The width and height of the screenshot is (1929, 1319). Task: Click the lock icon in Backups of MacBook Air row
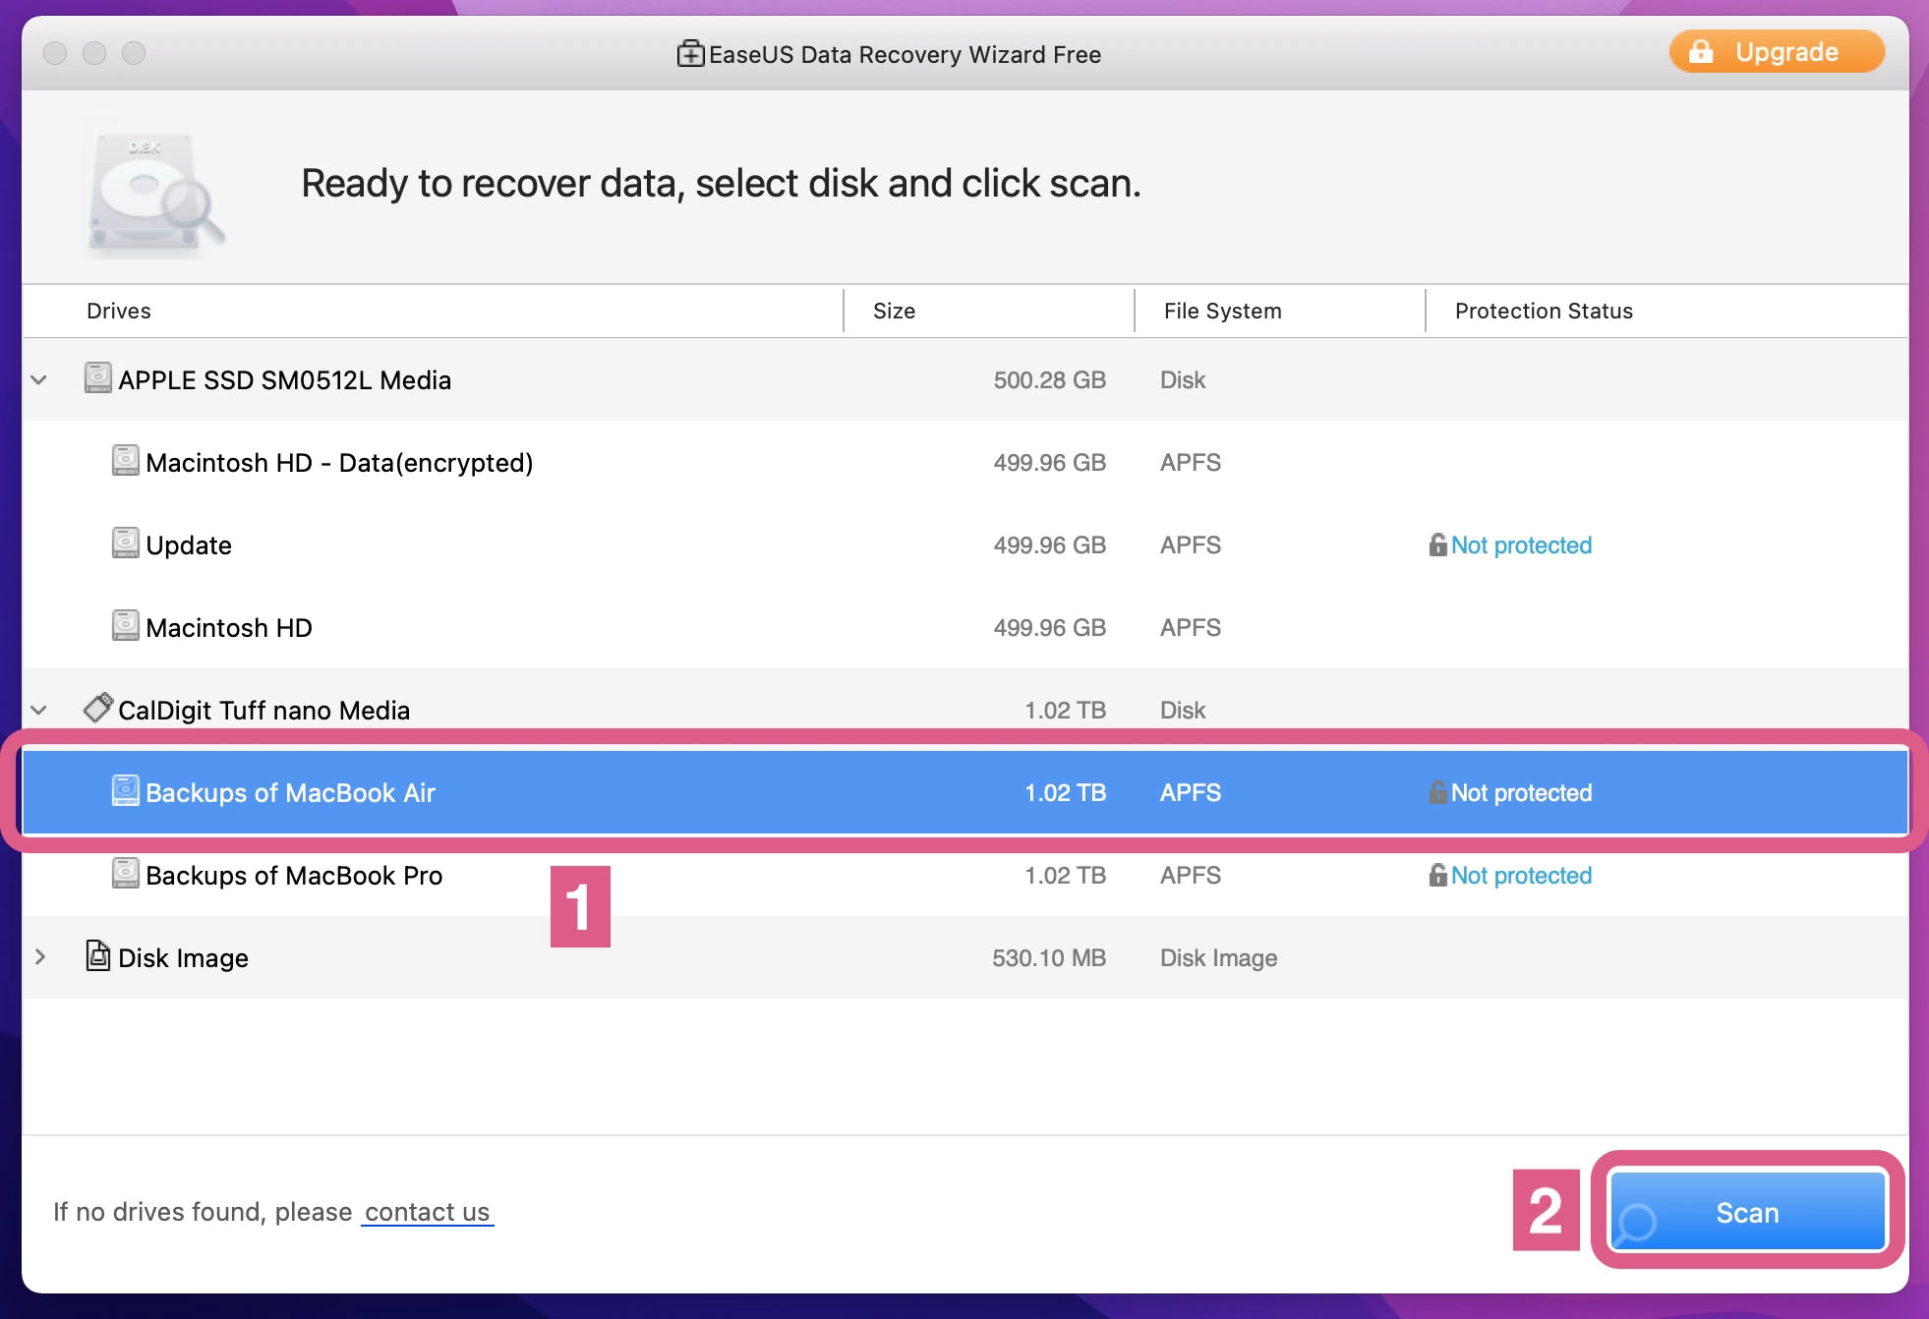[1437, 791]
